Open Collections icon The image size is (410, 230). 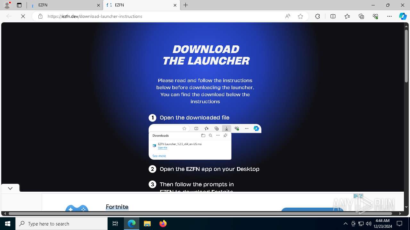click(x=361, y=16)
